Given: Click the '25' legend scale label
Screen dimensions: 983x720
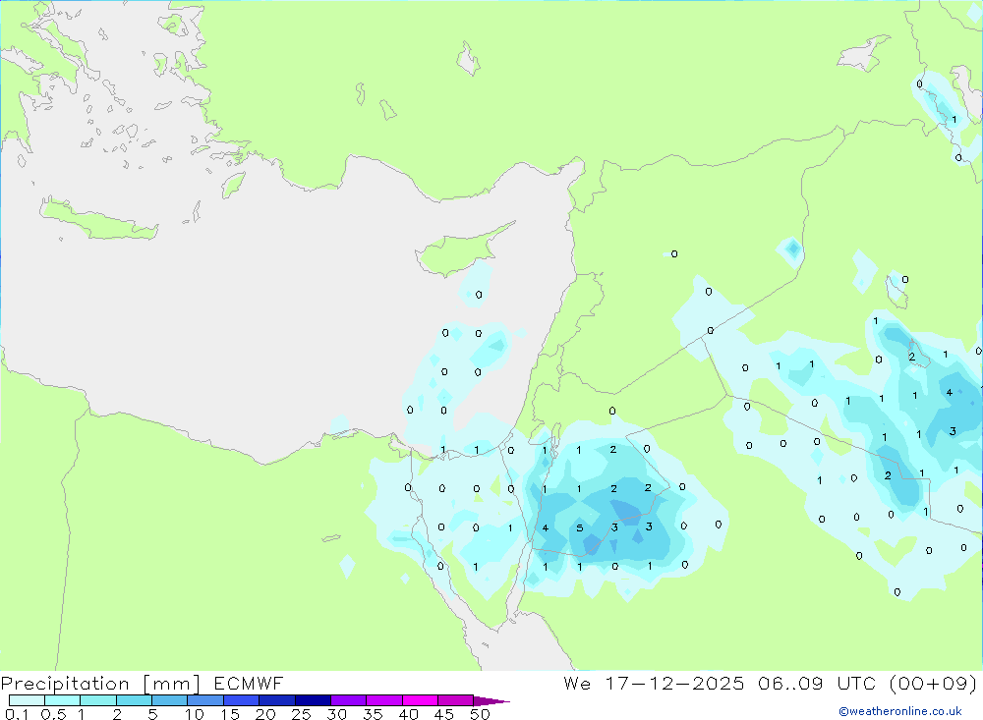Looking at the screenshot, I should click(302, 714).
